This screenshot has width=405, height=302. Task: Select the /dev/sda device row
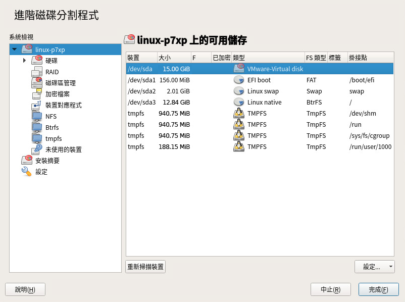(x=260, y=69)
